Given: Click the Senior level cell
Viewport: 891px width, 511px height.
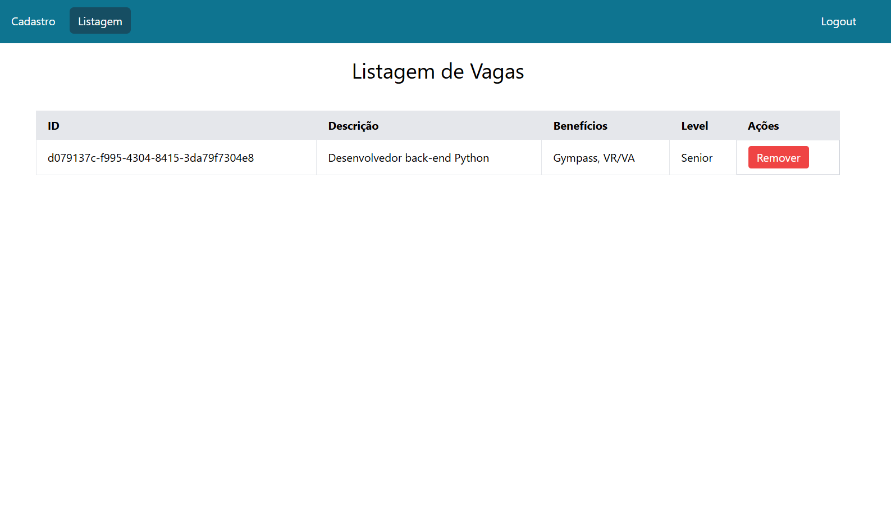Looking at the screenshot, I should [x=696, y=158].
